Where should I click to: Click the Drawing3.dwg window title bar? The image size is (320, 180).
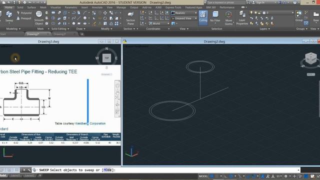(x=48, y=41)
